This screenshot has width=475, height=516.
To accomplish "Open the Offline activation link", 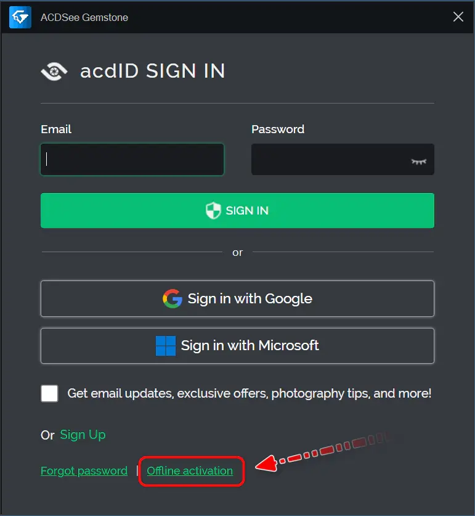I will click(x=190, y=471).
